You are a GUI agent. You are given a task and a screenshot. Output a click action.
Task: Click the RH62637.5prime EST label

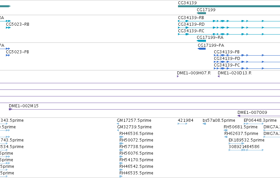tap(241, 134)
